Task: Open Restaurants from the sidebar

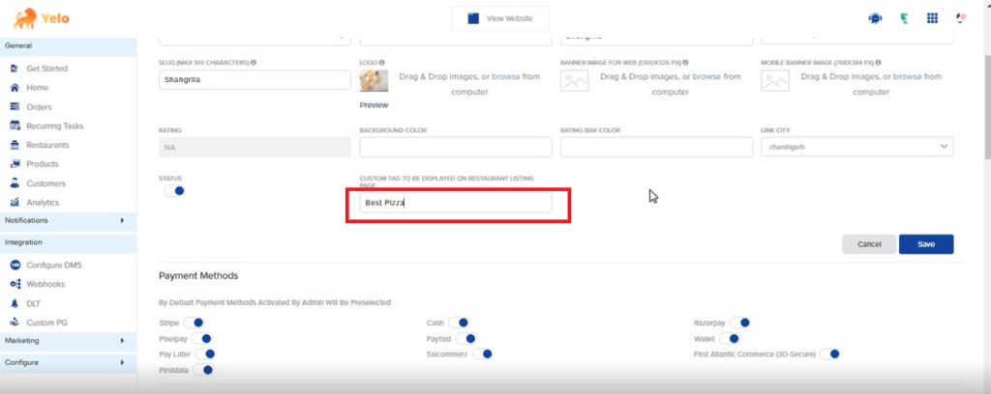Action: point(46,145)
